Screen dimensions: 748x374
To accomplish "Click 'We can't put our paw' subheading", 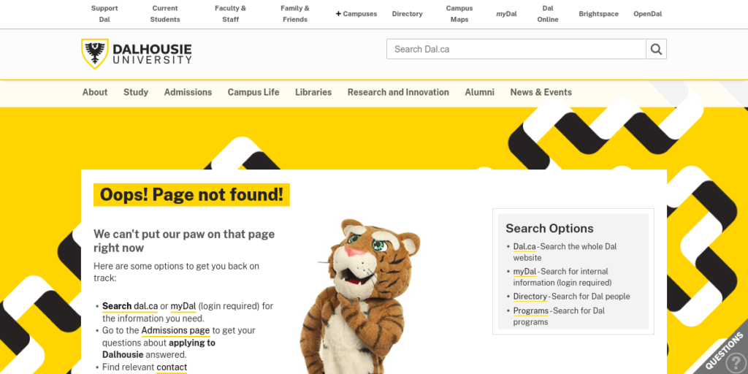I will point(184,241).
